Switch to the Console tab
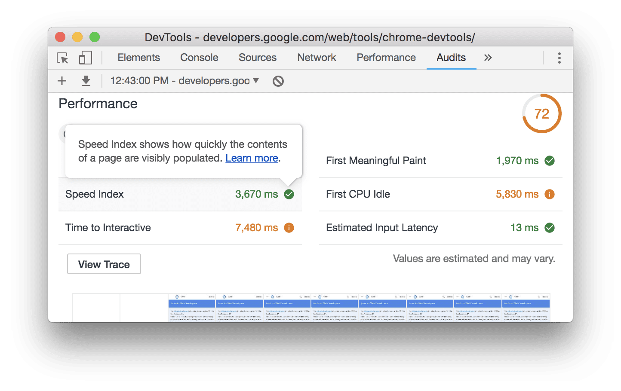Viewport: 621px width, 391px height. coord(199,58)
